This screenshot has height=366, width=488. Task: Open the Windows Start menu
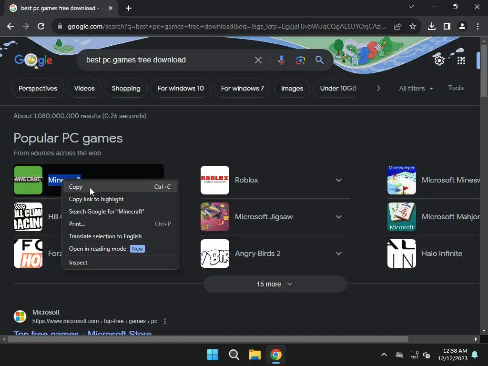213,355
